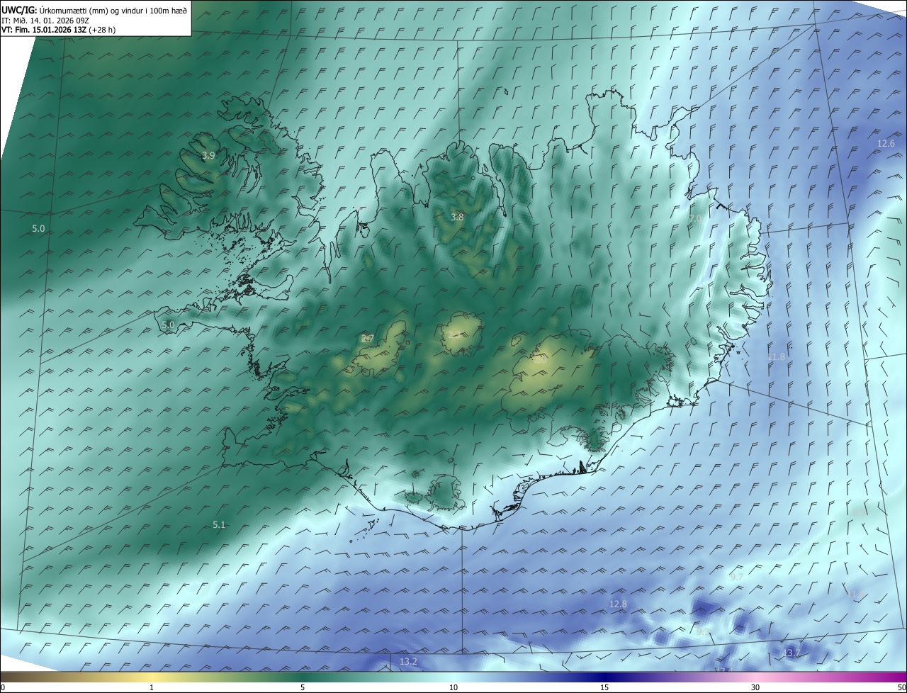Click the colour scale tick label 10
The image size is (907, 693).
(x=453, y=687)
